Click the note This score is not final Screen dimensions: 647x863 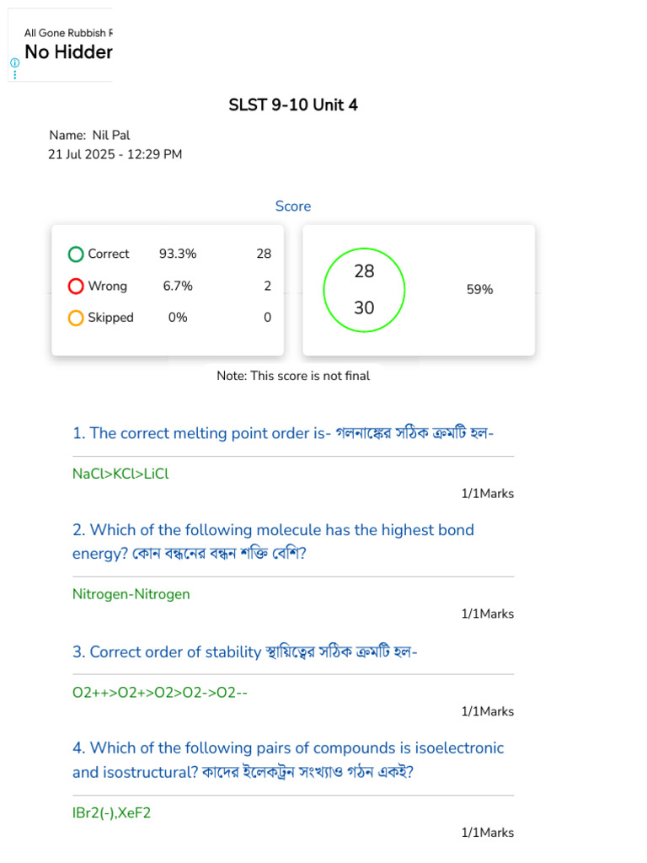[x=293, y=376]
